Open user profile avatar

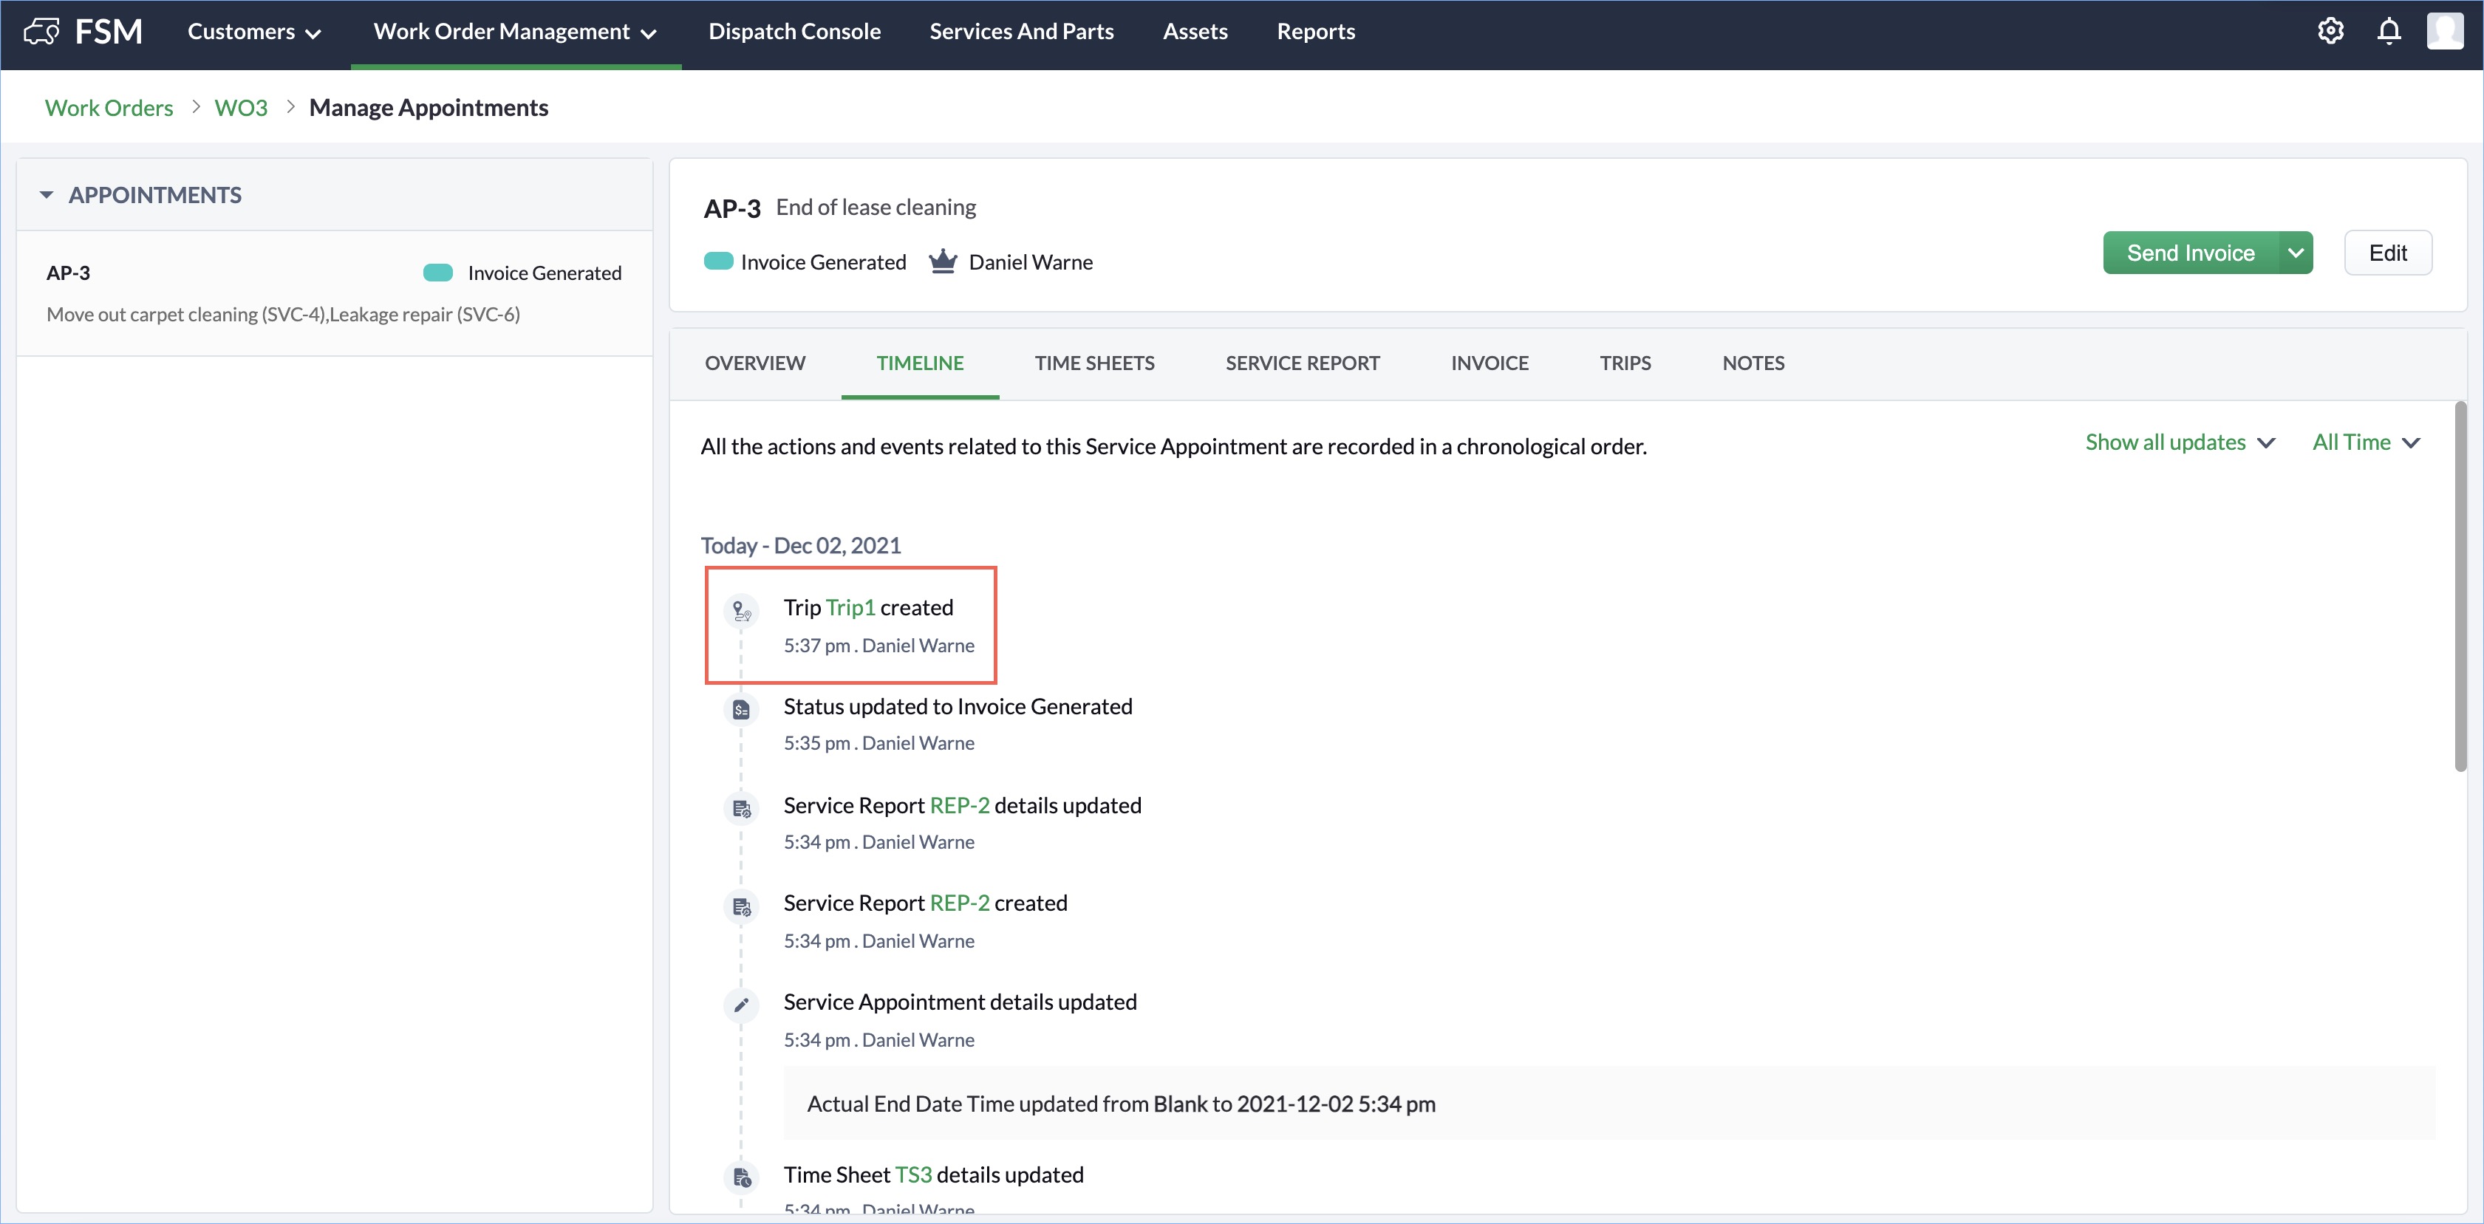(2444, 32)
